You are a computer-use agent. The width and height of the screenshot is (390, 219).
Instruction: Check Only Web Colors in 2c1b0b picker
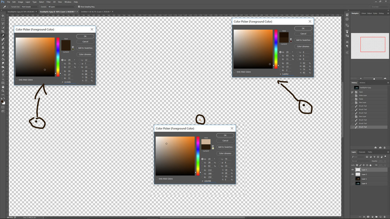tap(17, 80)
